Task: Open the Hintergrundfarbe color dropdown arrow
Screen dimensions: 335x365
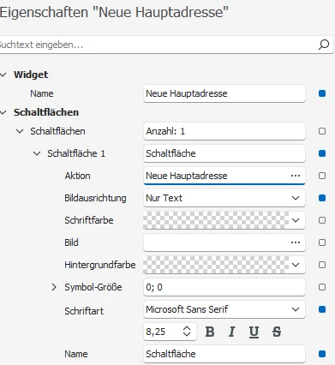Action: point(296,265)
